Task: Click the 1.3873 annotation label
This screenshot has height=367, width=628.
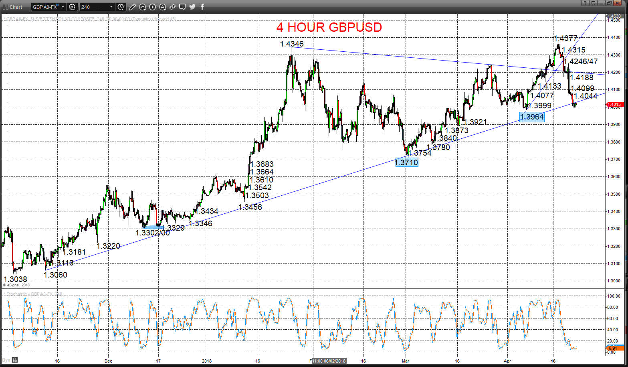Action: point(456,130)
